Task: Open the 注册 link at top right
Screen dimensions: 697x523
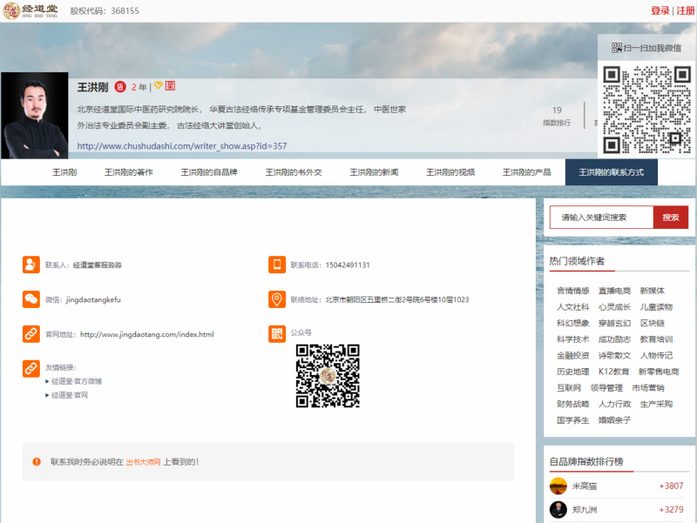Action: click(x=686, y=11)
